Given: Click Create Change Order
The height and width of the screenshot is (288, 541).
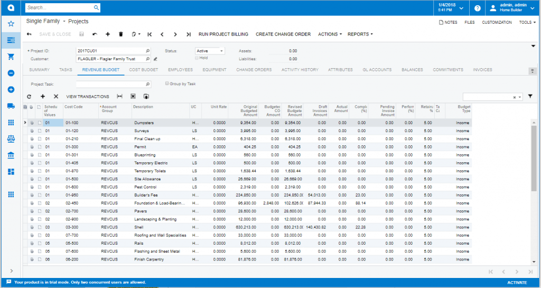Looking at the screenshot, I should [x=283, y=34].
